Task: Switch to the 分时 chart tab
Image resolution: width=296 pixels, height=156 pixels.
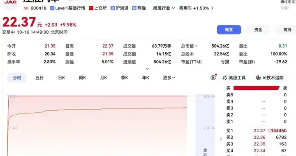Action: coord(17,78)
